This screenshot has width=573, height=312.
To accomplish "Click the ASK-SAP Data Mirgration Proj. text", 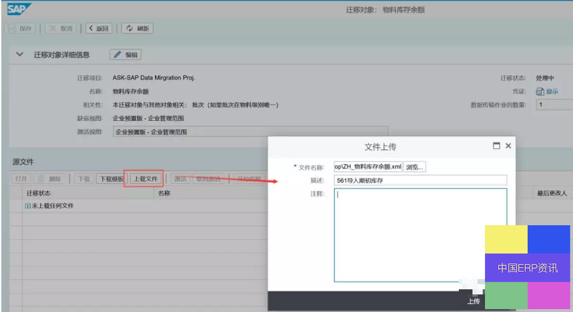I will pyautogui.click(x=153, y=78).
